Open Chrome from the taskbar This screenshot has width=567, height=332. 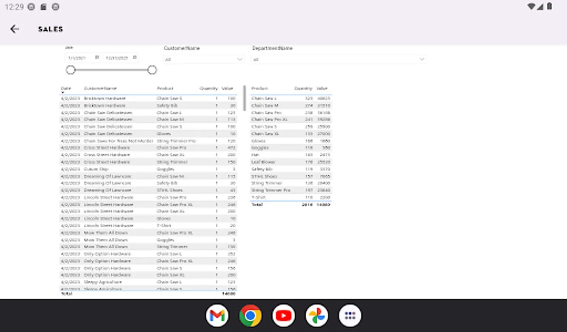click(x=250, y=316)
